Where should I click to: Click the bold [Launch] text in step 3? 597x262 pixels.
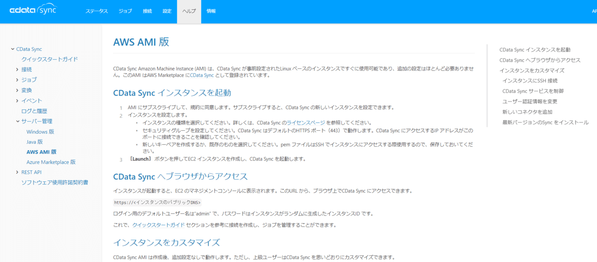[140, 159]
